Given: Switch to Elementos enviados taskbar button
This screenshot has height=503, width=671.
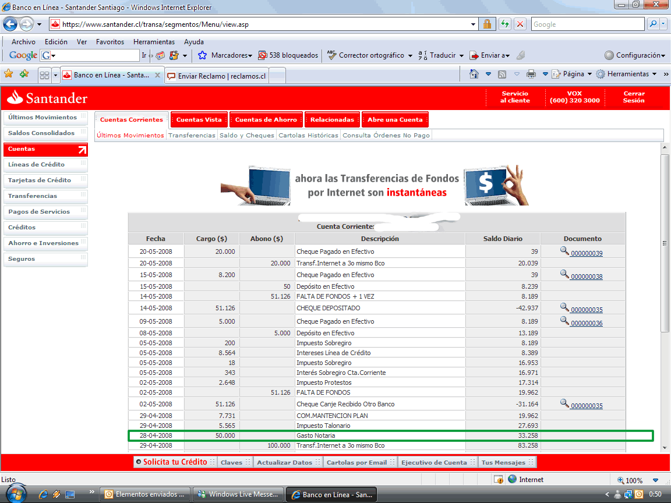Looking at the screenshot, I should (144, 494).
